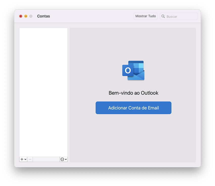Viewport: 215px width, 186px height.
Task: Click the Bem-vindo ao Outlook text
Action: click(x=133, y=93)
